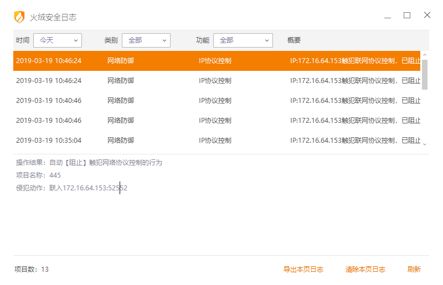Select the 10:35:04 log entry

[x=216, y=141]
